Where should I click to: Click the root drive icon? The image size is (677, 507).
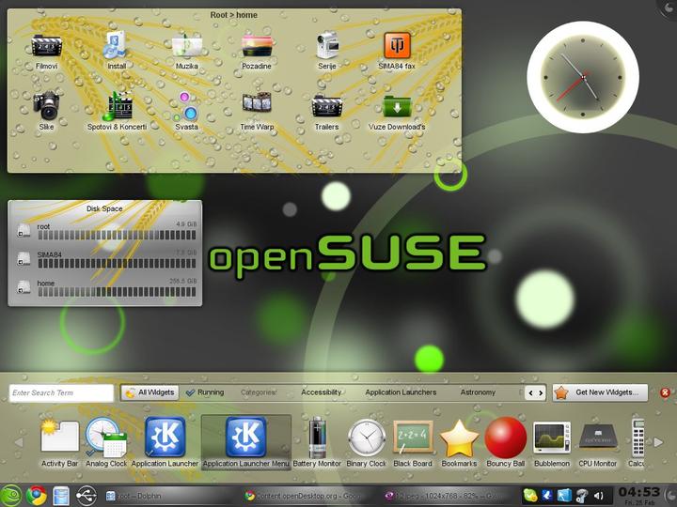coord(24,231)
